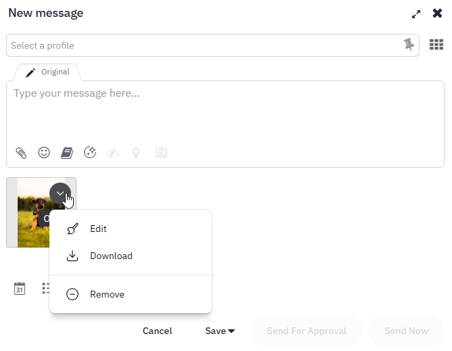
Task: Click the tag person icon
Action: (x=161, y=153)
